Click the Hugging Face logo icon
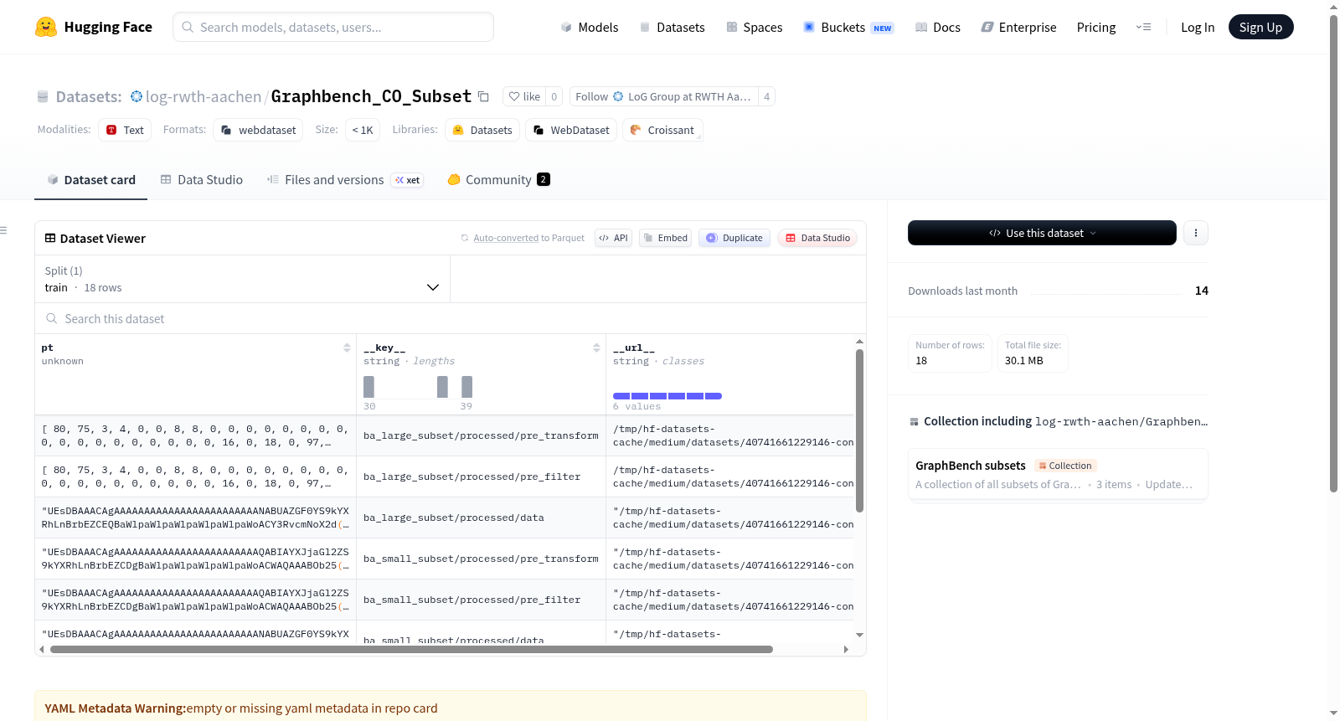Screen dimensions: 1340x721 pyautogui.click(x=46, y=27)
